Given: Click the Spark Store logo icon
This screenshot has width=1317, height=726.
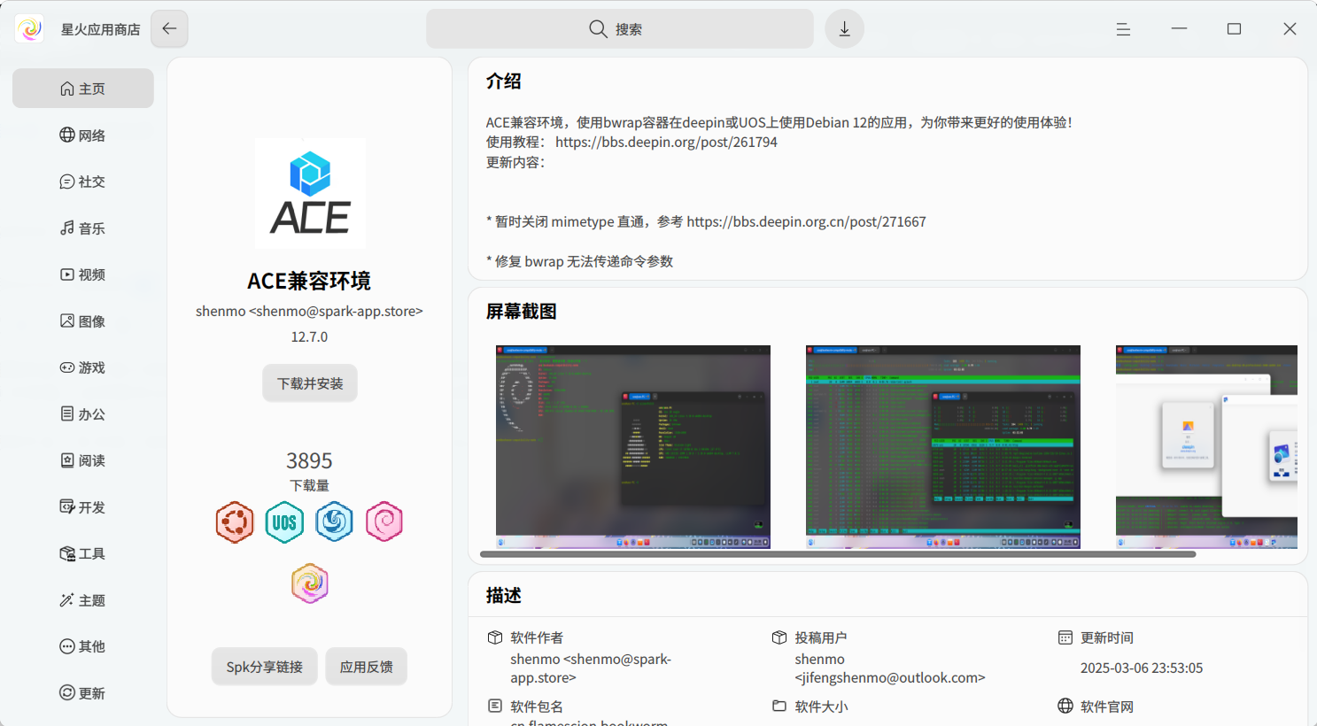Looking at the screenshot, I should (x=29, y=29).
